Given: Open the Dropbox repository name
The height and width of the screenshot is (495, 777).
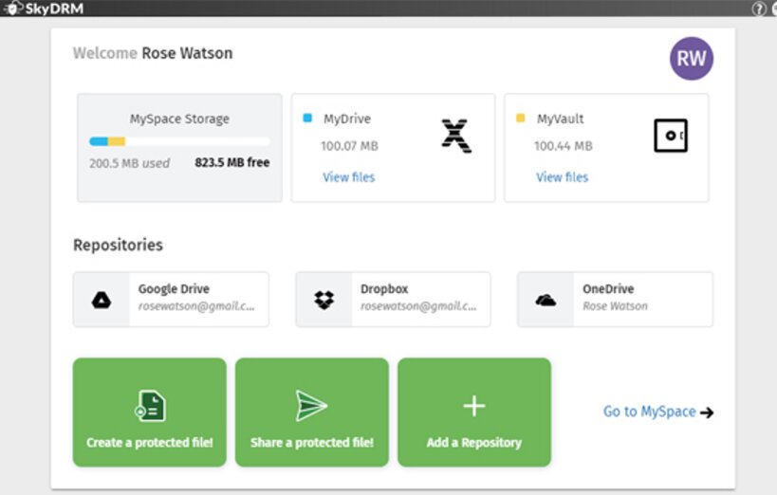Looking at the screenshot, I should click(384, 289).
